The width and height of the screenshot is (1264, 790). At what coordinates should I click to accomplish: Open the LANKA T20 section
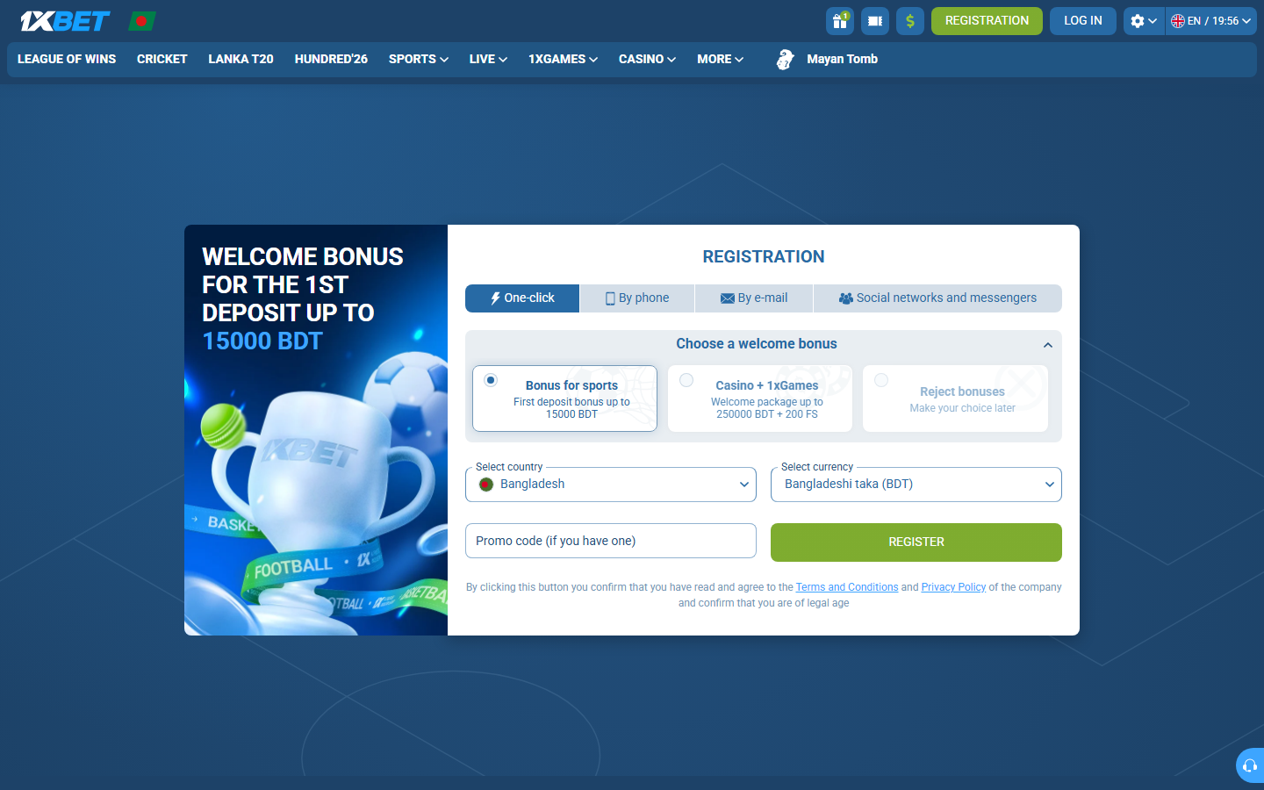[x=241, y=60]
